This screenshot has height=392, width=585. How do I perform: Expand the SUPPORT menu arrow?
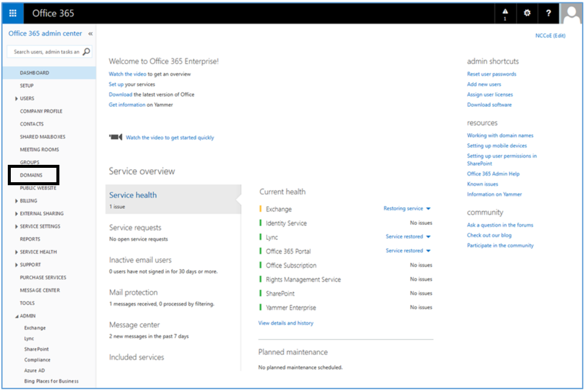[16, 265]
